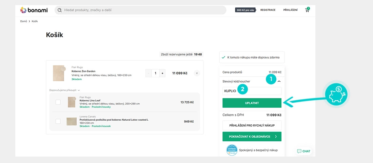The height and width of the screenshot is (163, 373).
Task: Click the reservation timer 19:48
Action: 198,55
